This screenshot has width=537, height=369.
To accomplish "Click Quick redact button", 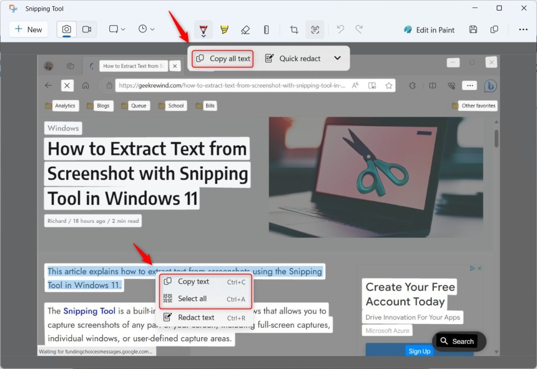I will click(x=293, y=58).
